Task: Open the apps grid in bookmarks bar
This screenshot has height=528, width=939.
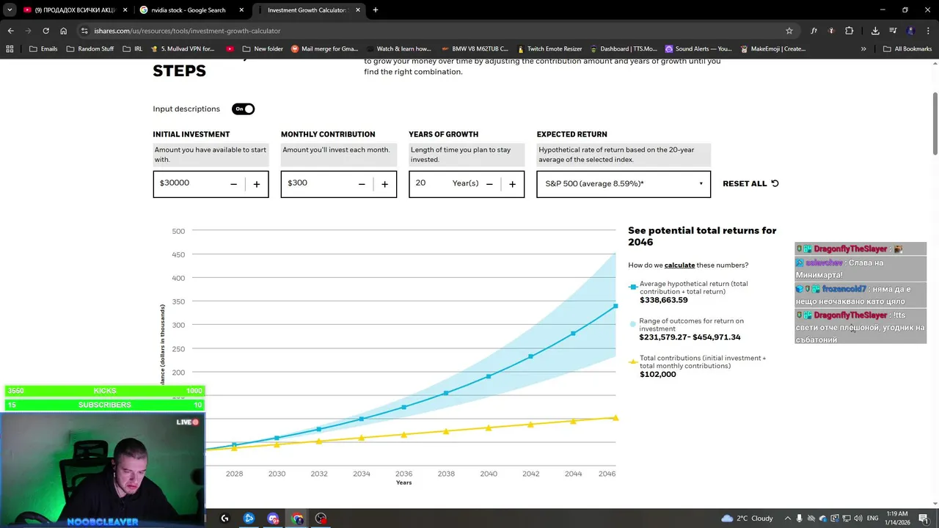Action: pyautogui.click(x=10, y=49)
